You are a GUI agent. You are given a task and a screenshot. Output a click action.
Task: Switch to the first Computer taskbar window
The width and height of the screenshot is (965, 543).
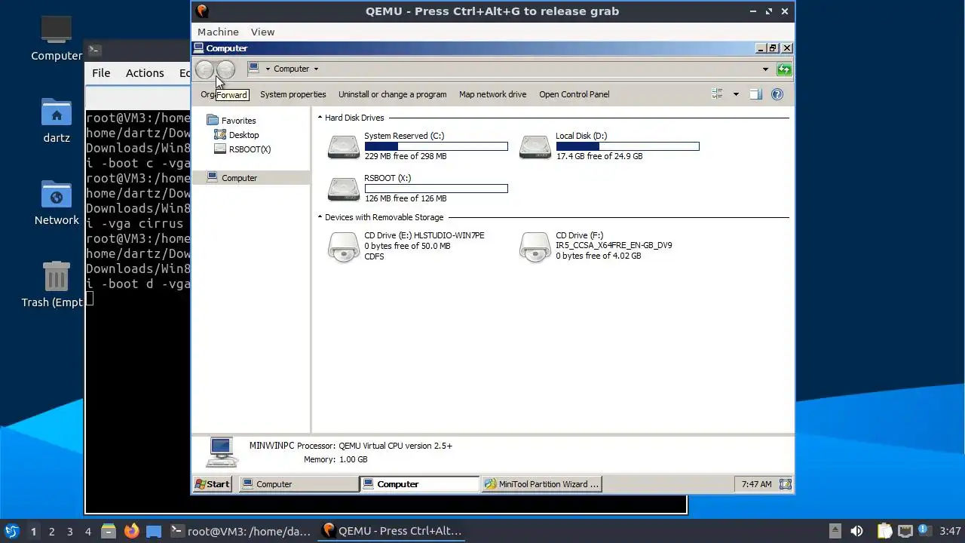299,484
